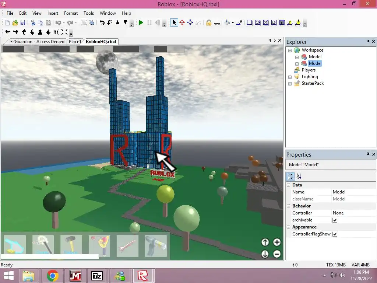The image size is (377, 283).
Task: Expand the highlighted Model node
Action: [x=297, y=64]
